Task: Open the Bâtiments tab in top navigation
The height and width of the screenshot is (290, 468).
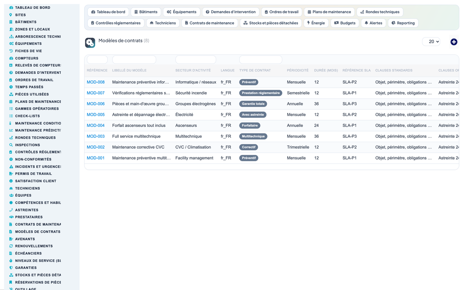Action: coord(146,12)
